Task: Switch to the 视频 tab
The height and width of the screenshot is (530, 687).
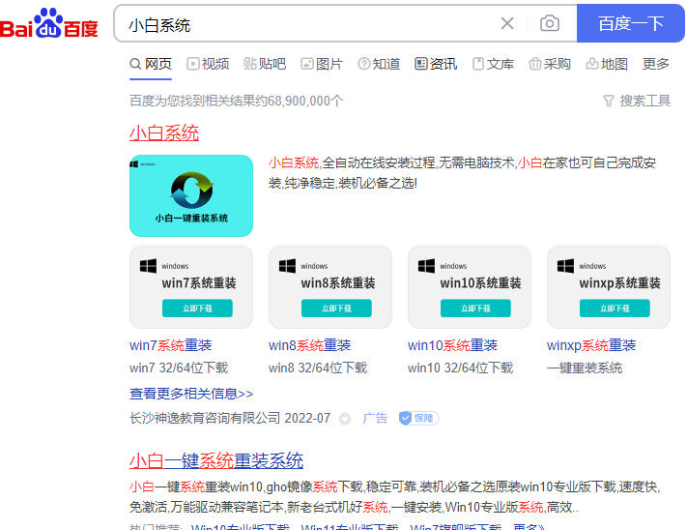Action: click(x=207, y=64)
